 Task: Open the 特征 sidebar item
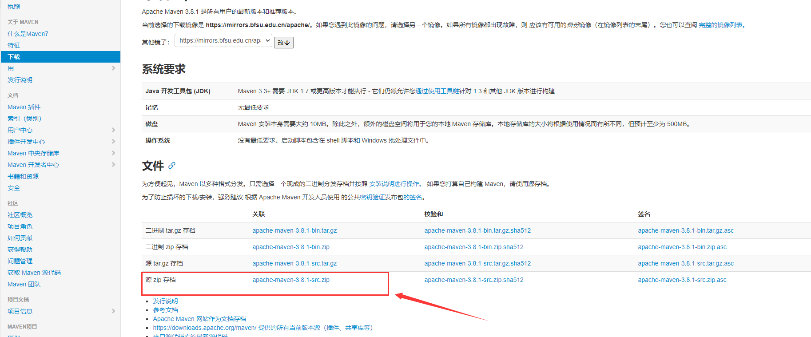(x=14, y=45)
